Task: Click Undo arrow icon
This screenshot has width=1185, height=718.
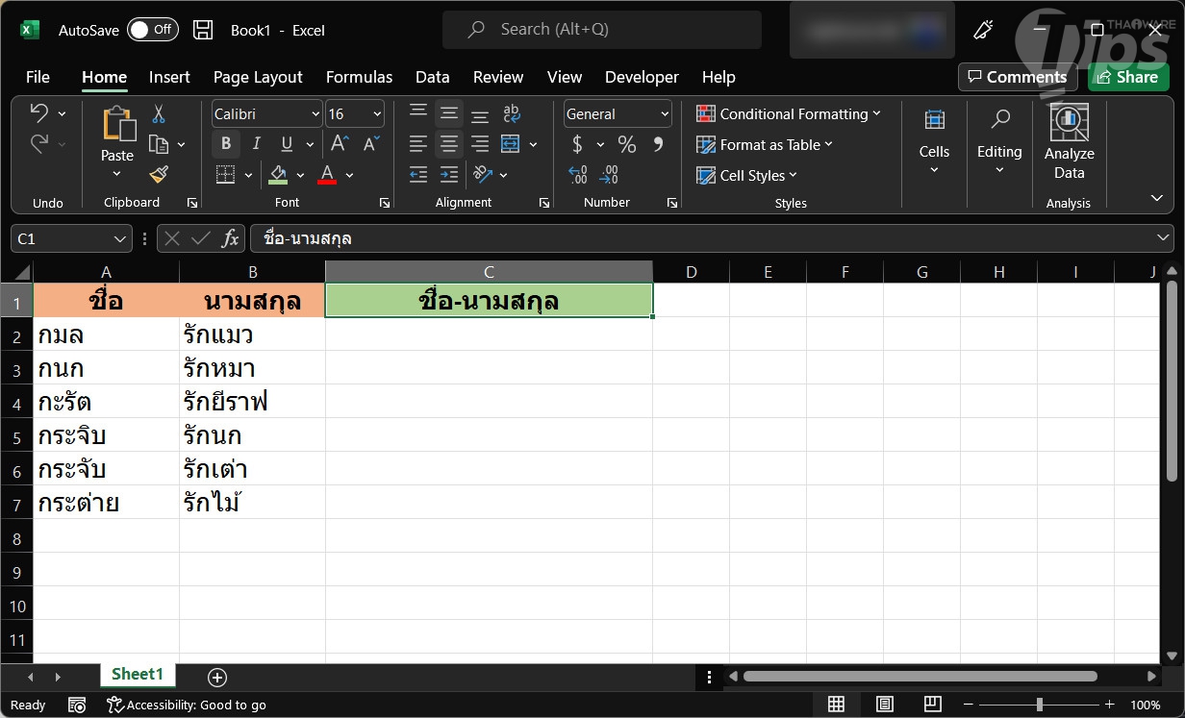Action: click(39, 113)
